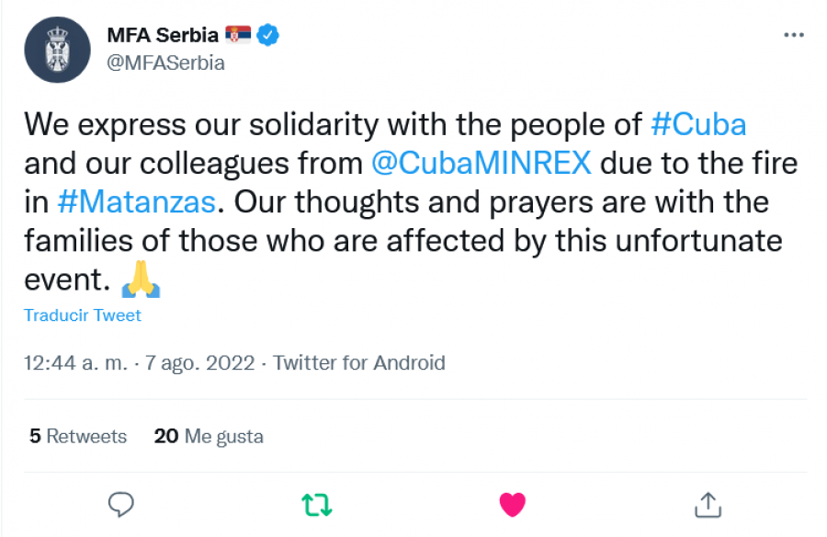The image size is (827, 537).
Task: View the 5 Retweets list
Action: click(x=78, y=436)
